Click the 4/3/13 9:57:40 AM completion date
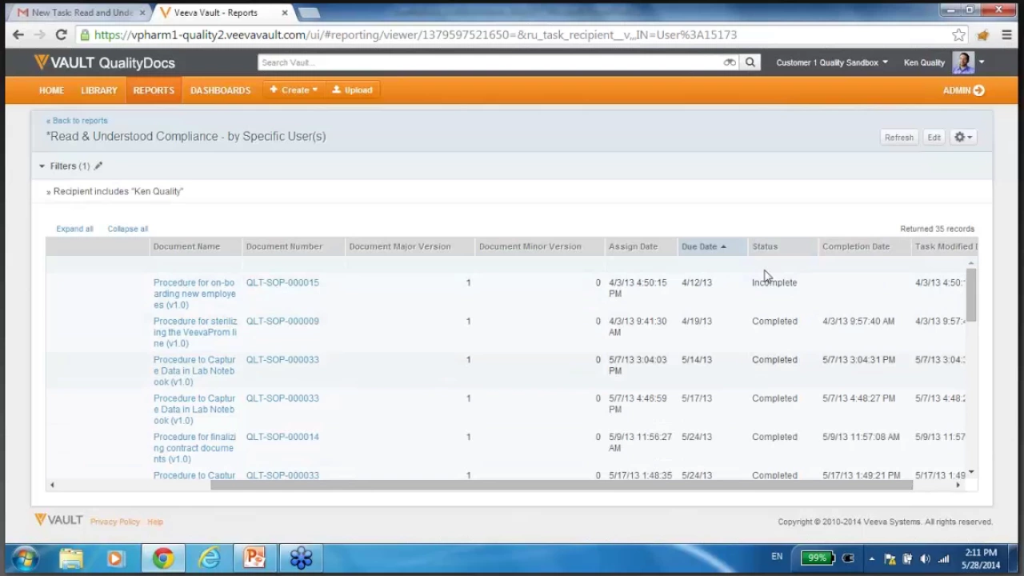 tap(858, 321)
